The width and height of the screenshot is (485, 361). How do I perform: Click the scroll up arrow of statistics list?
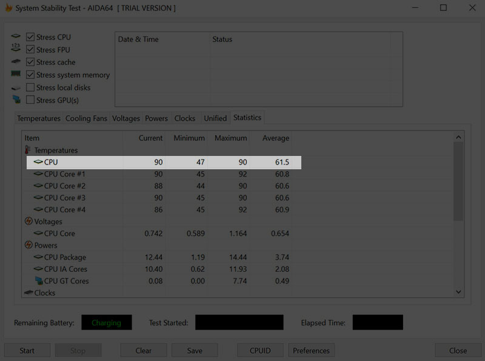tap(458, 137)
